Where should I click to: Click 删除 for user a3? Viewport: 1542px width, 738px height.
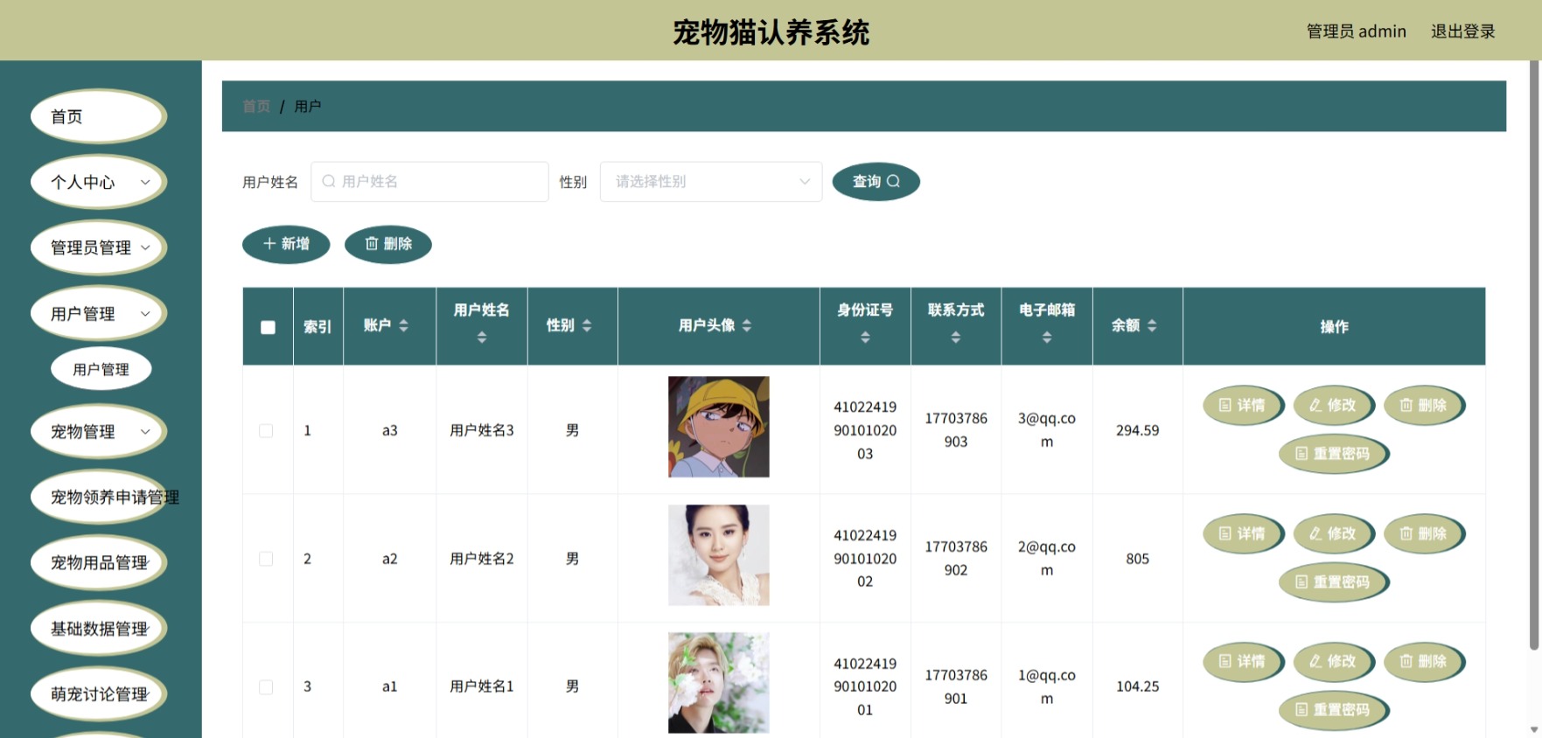click(x=1424, y=405)
